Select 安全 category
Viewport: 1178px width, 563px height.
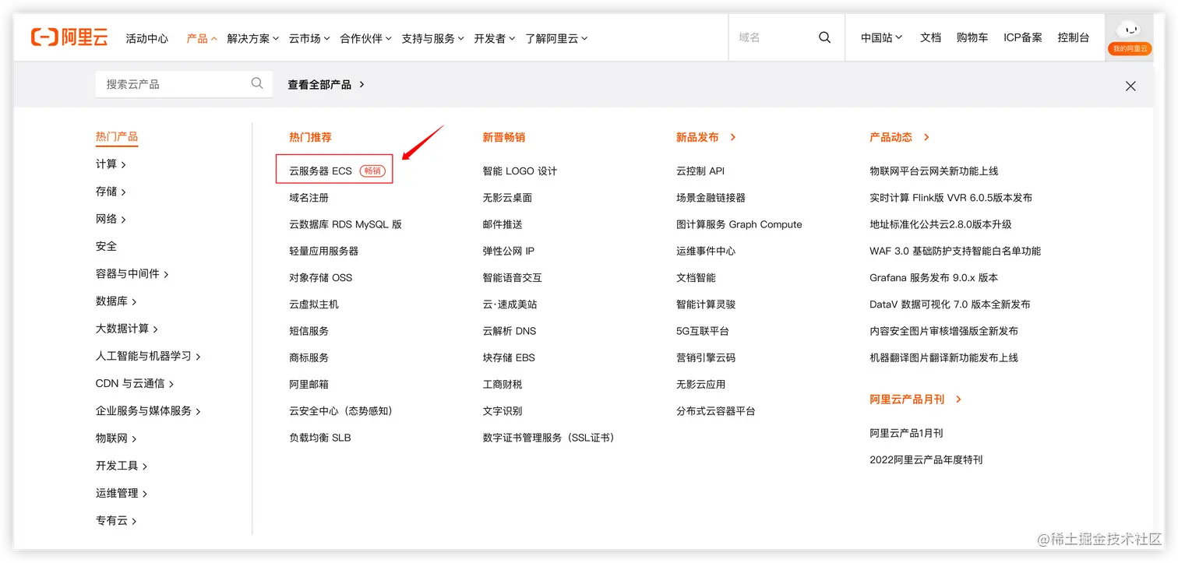click(106, 246)
